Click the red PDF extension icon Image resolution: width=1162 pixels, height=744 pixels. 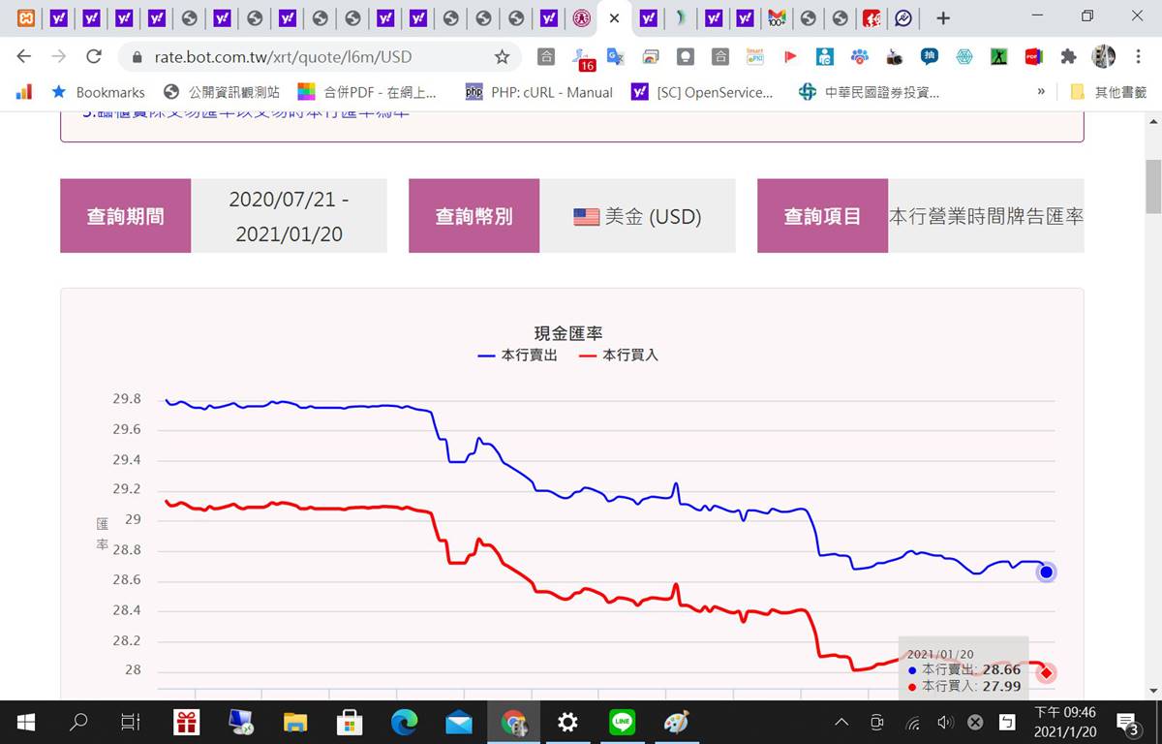[x=1033, y=57]
